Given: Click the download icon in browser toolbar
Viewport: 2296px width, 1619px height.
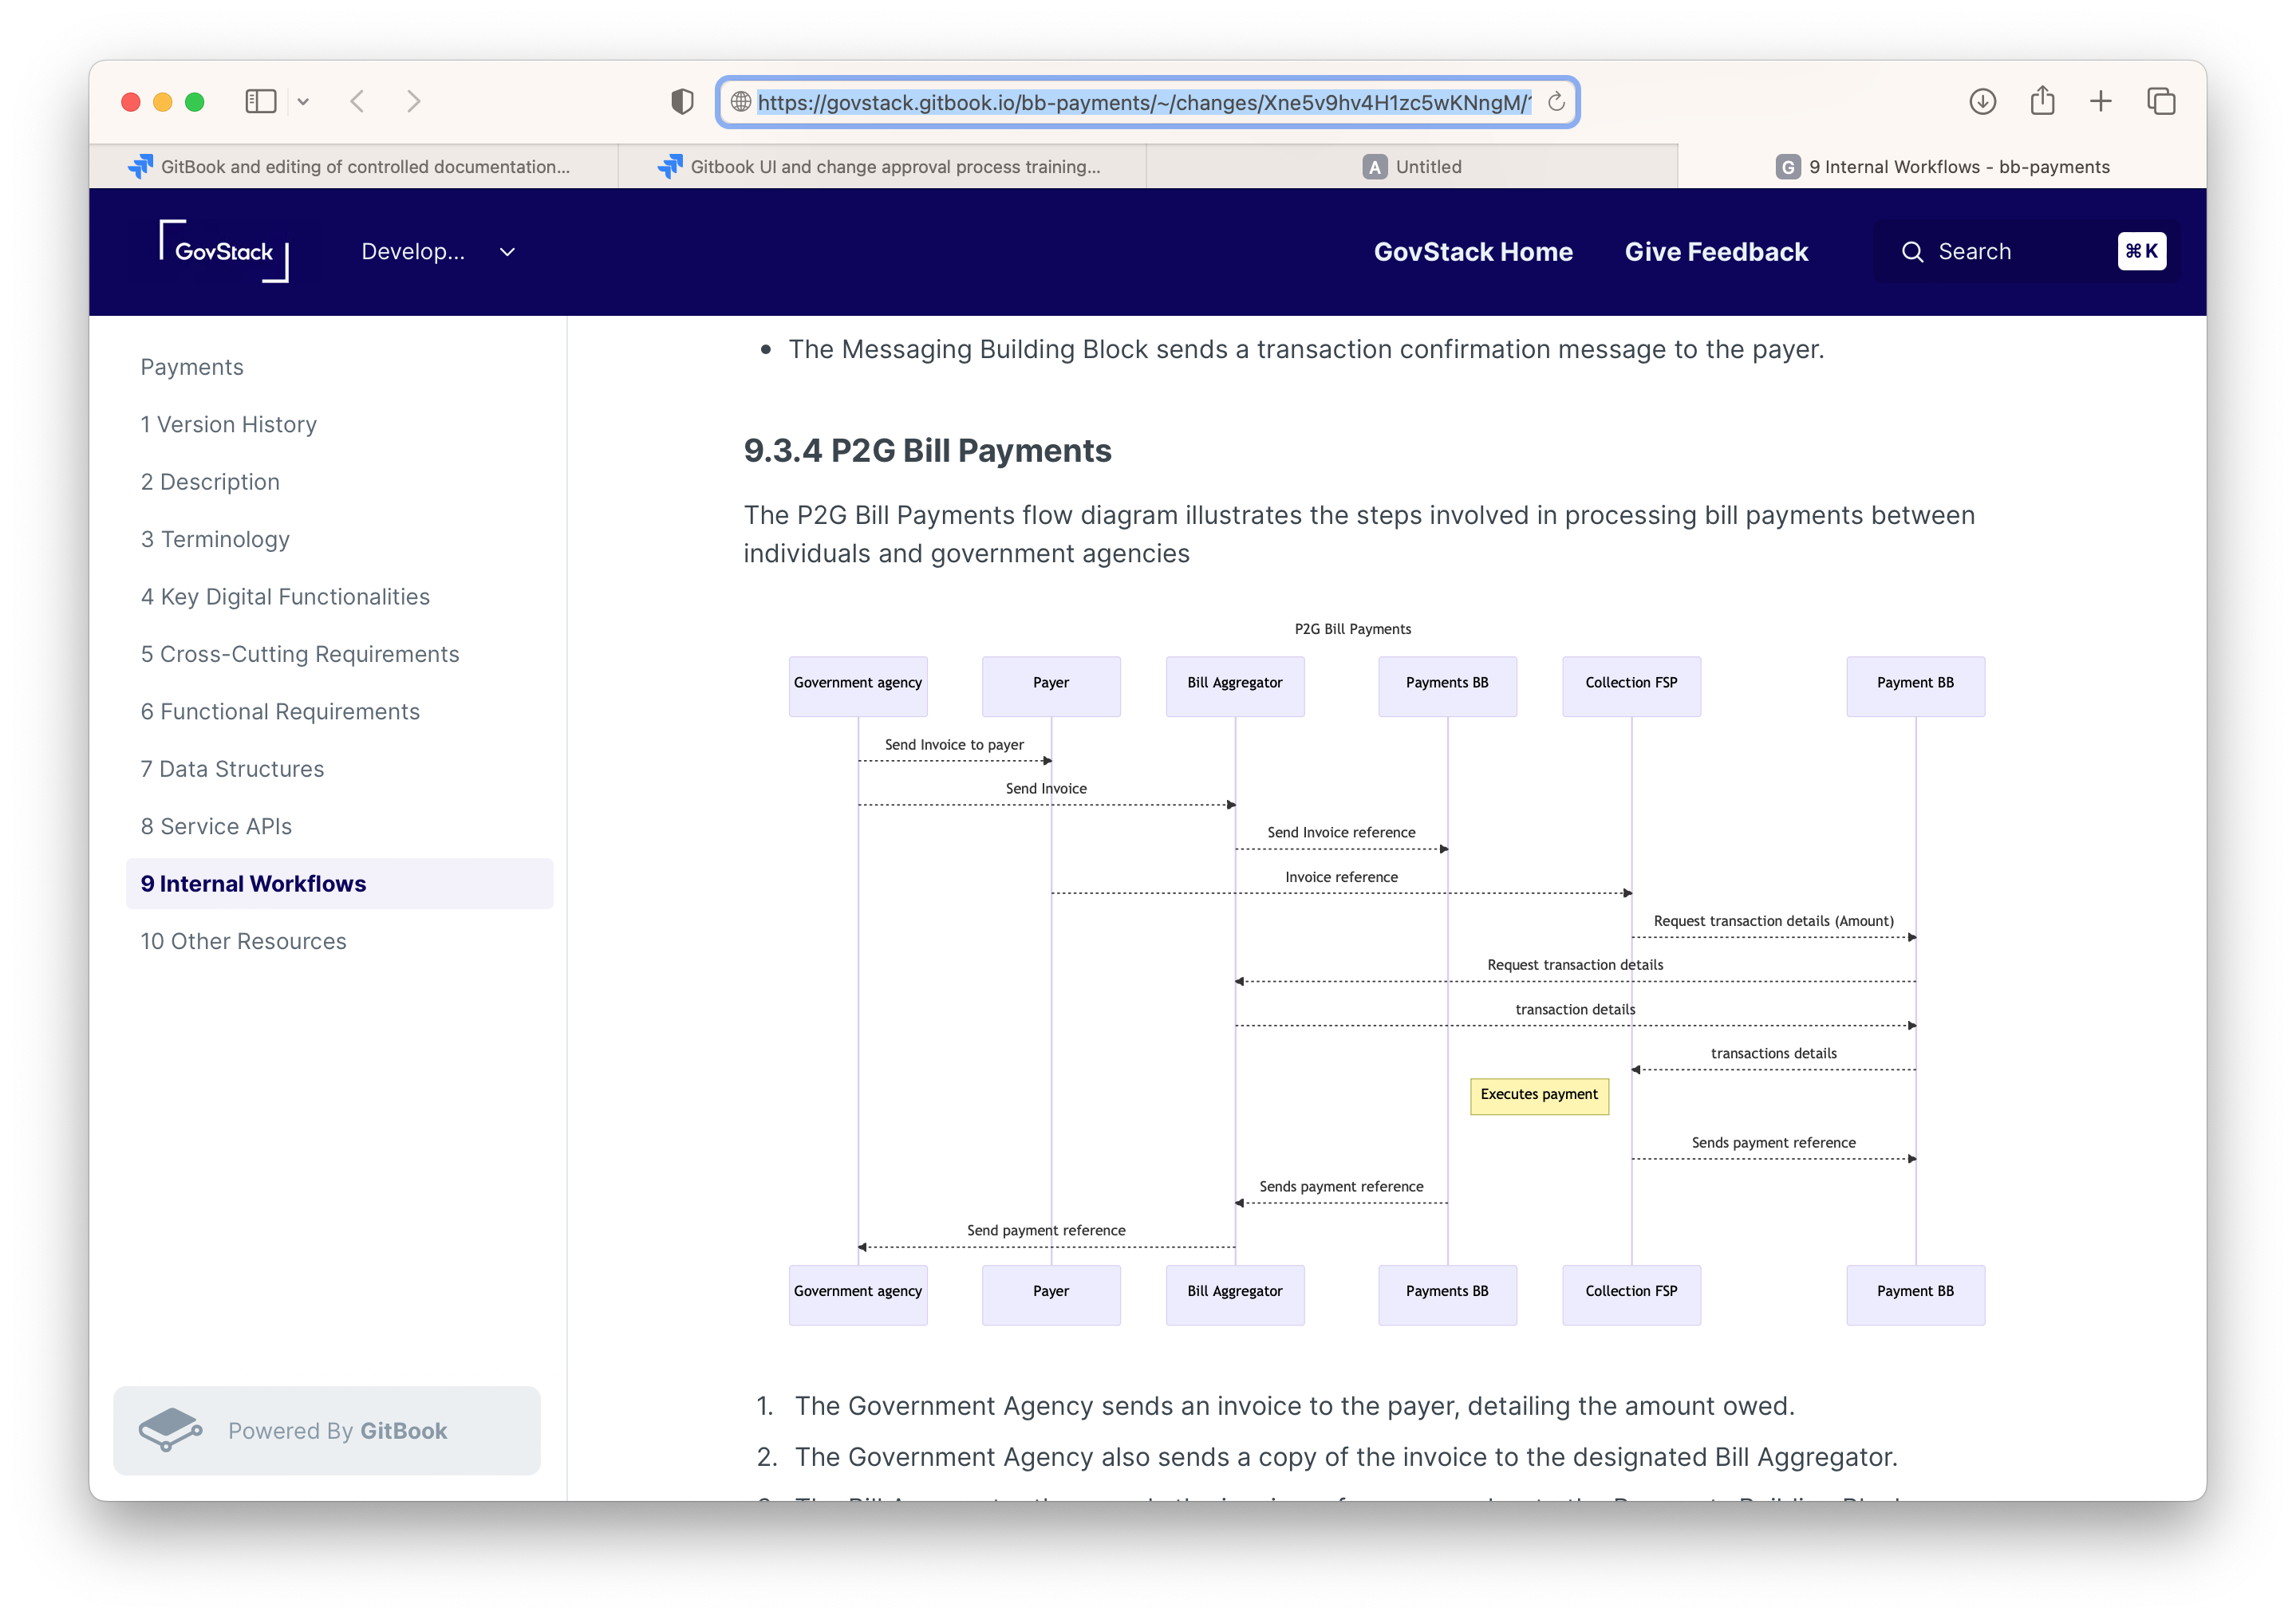Looking at the screenshot, I should pyautogui.click(x=1982, y=101).
